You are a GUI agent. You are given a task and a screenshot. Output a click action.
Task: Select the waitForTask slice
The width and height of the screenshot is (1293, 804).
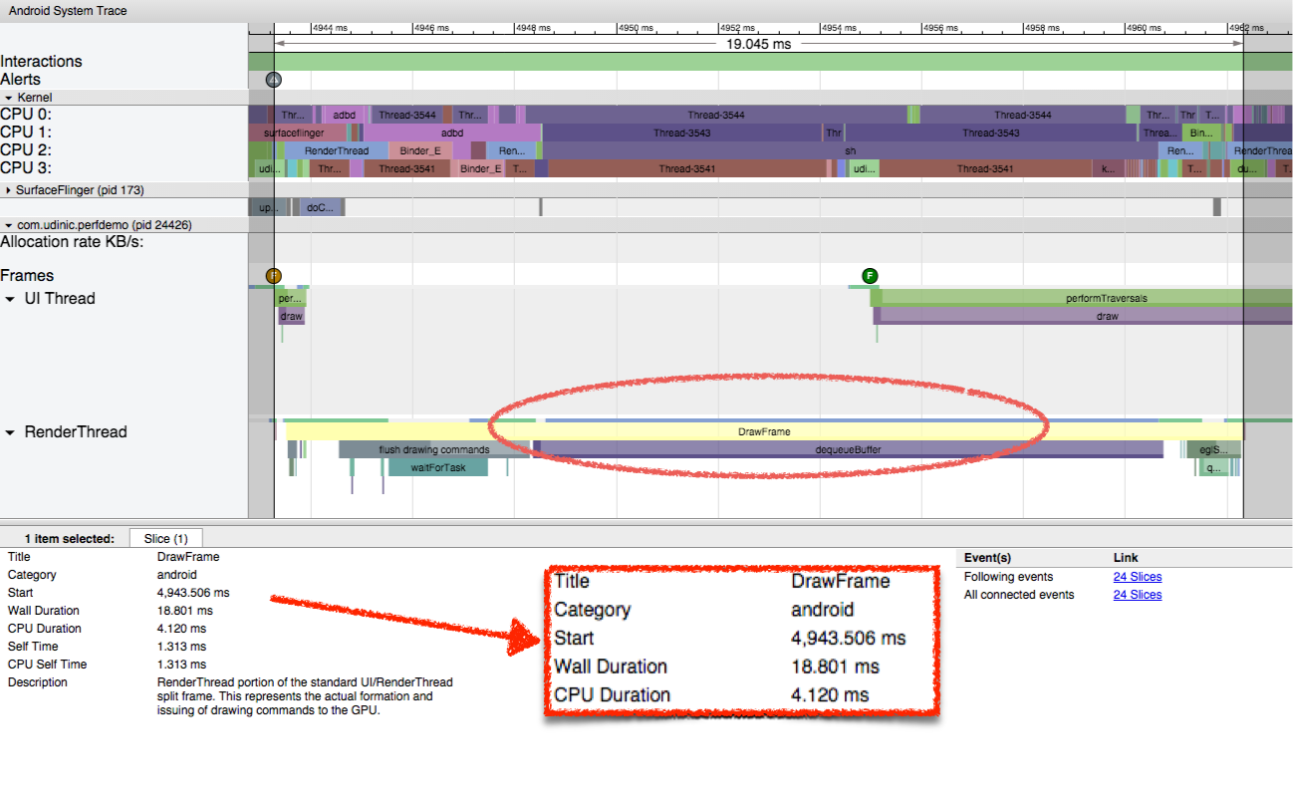point(438,467)
